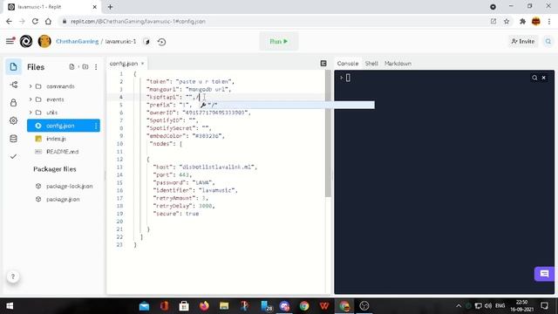The height and width of the screenshot is (314, 558).
Task: Click the help question mark button
Action: tap(13, 276)
